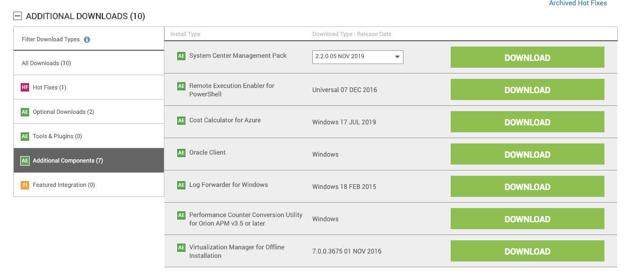Download Virtualization Manager for Offline Installation
The image size is (640, 280).
click(527, 251)
